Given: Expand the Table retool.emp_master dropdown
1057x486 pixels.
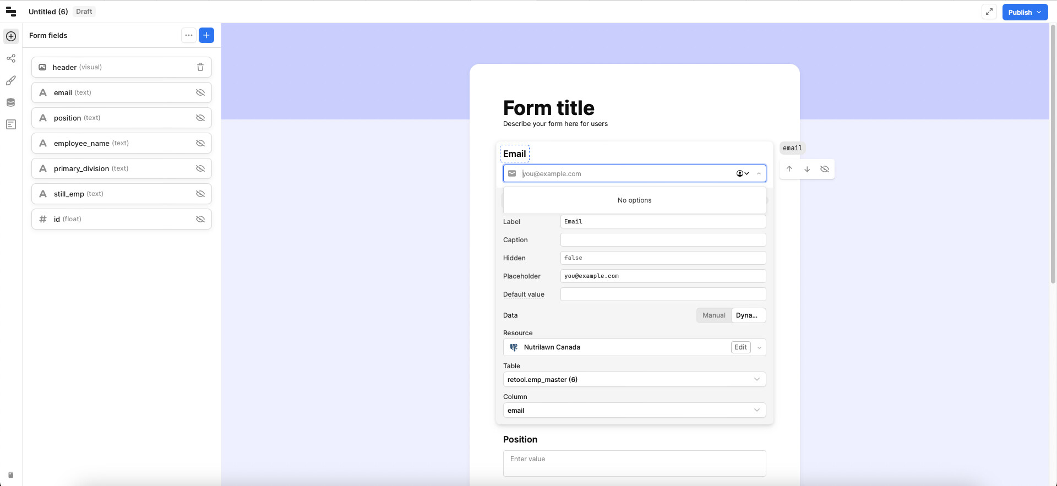Looking at the screenshot, I should tap(634, 379).
